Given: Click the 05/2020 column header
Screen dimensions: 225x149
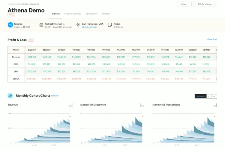Looking at the screenshot, I should [x=136, y=50].
